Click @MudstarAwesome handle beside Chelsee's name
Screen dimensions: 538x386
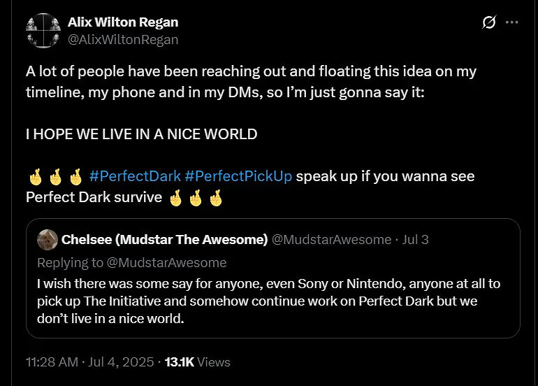coord(331,240)
